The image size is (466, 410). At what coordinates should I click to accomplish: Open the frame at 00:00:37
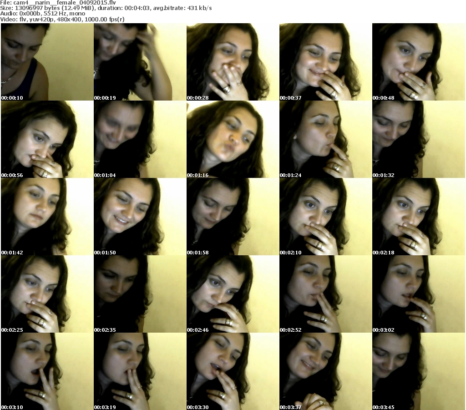tap(325, 62)
